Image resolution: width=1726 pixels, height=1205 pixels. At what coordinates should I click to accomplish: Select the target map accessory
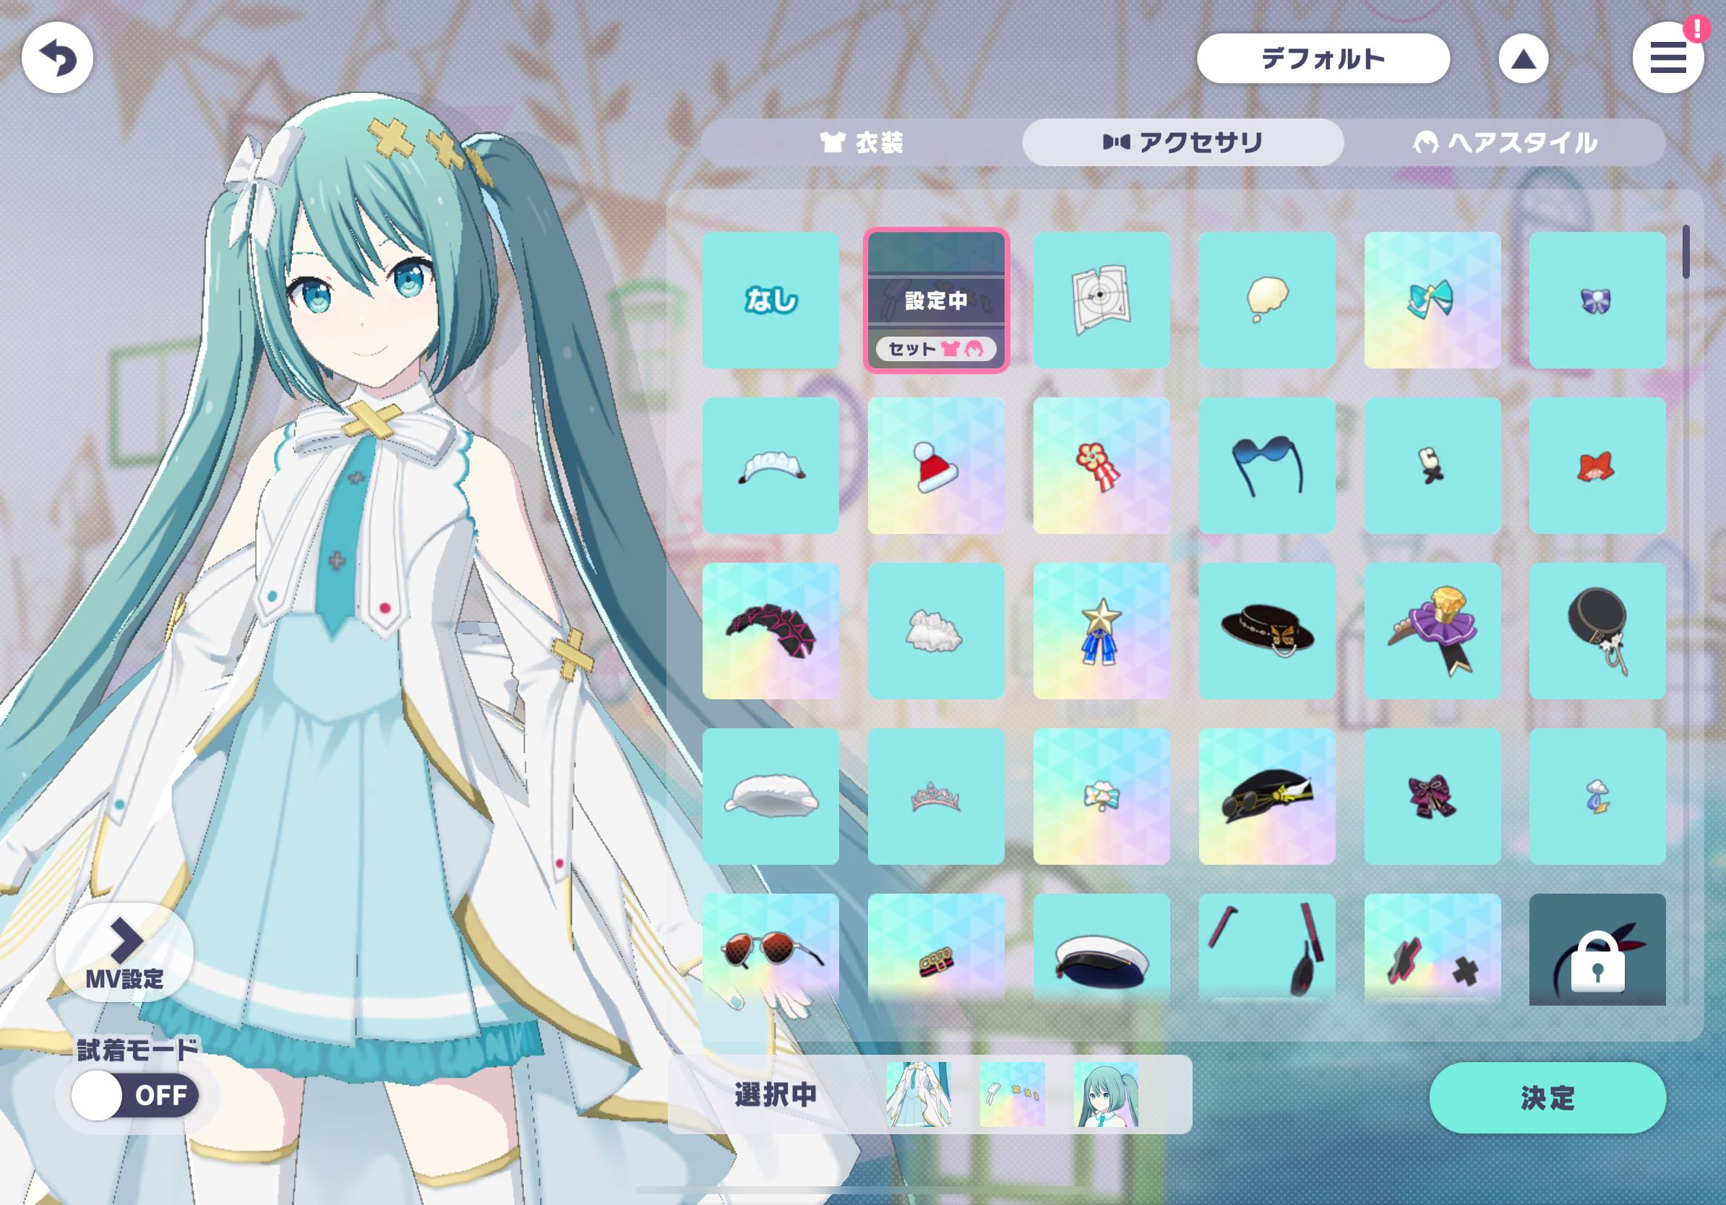[x=1102, y=300]
